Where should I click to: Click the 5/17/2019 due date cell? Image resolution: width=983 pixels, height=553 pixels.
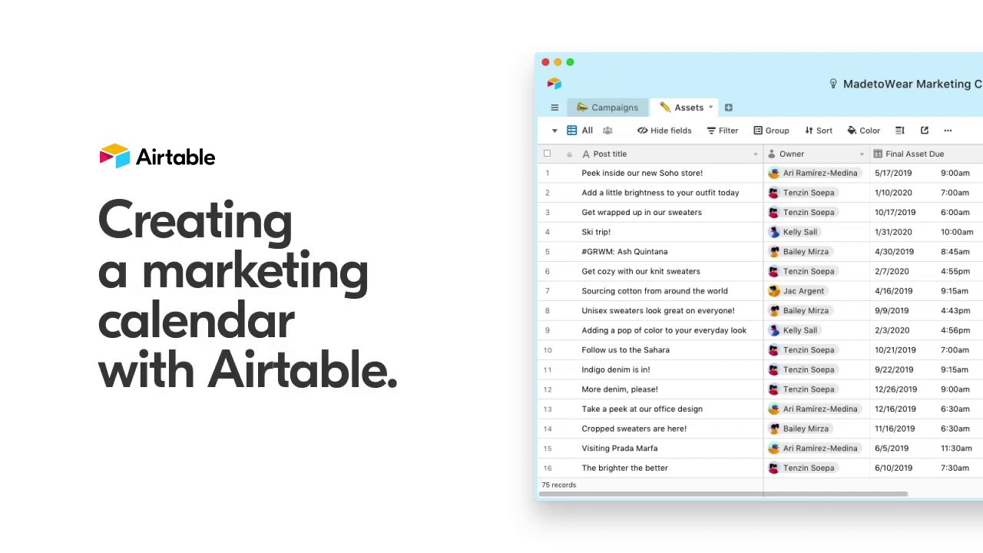pyautogui.click(x=893, y=173)
